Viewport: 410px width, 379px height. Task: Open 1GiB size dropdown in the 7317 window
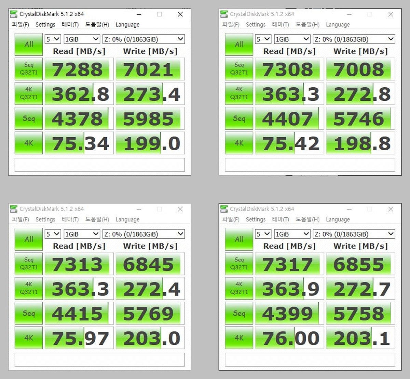[292, 234]
